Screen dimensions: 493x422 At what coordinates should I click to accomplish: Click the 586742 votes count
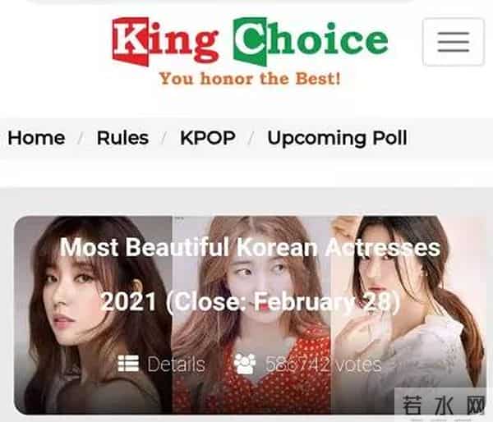[x=324, y=365]
